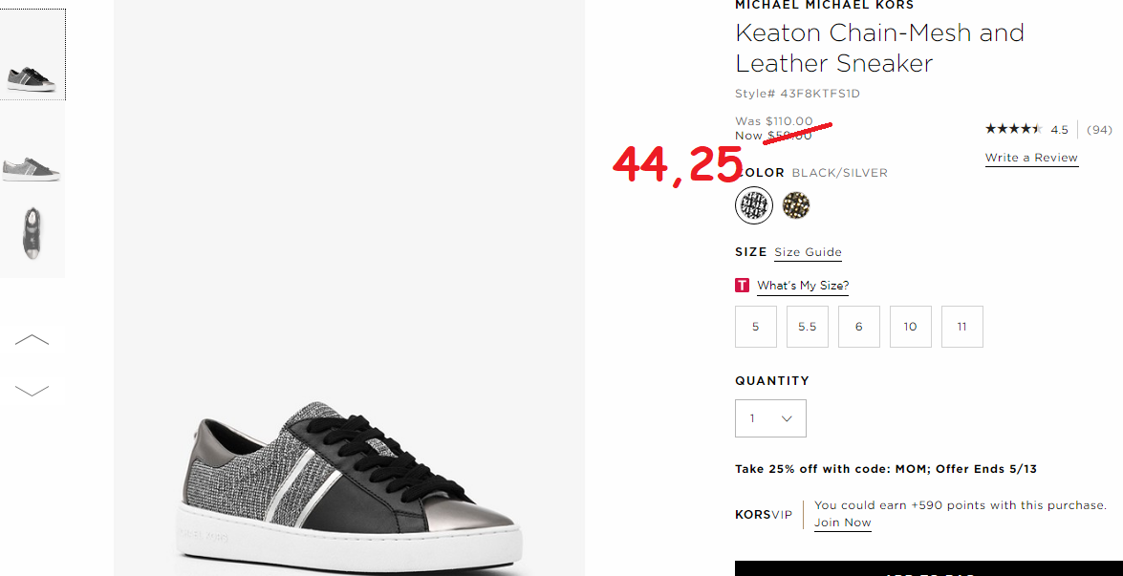Choose the gold glitter color swatch
This screenshot has width=1123, height=576.
tap(796, 205)
